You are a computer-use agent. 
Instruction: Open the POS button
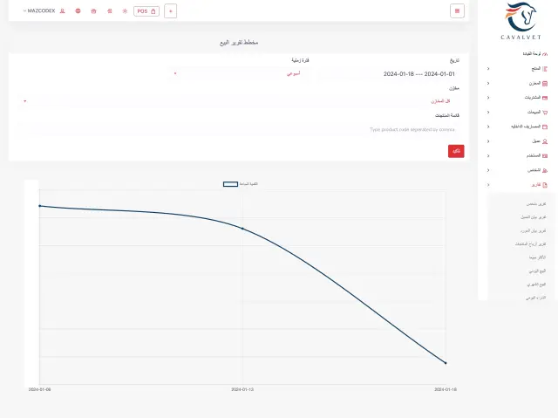(146, 11)
